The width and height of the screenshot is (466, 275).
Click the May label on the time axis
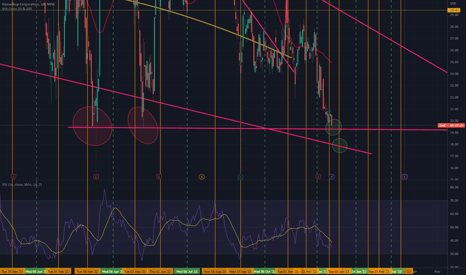(x=437, y=271)
